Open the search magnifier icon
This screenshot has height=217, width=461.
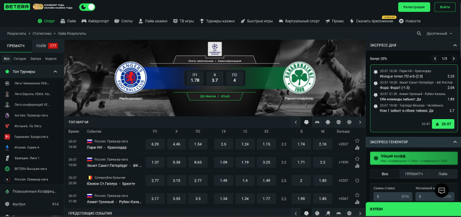[x=419, y=34]
